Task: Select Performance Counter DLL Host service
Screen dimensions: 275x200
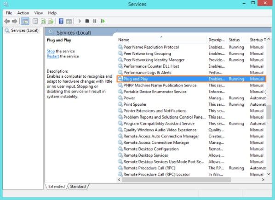Action: click(x=151, y=66)
